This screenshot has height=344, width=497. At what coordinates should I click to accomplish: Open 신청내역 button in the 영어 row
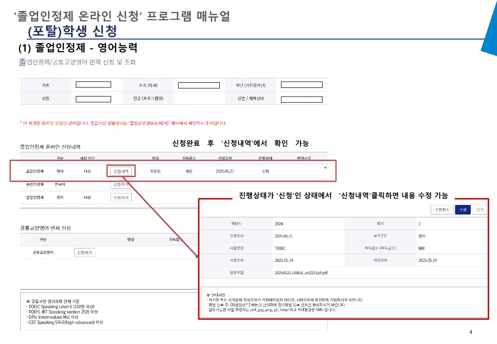click(121, 172)
